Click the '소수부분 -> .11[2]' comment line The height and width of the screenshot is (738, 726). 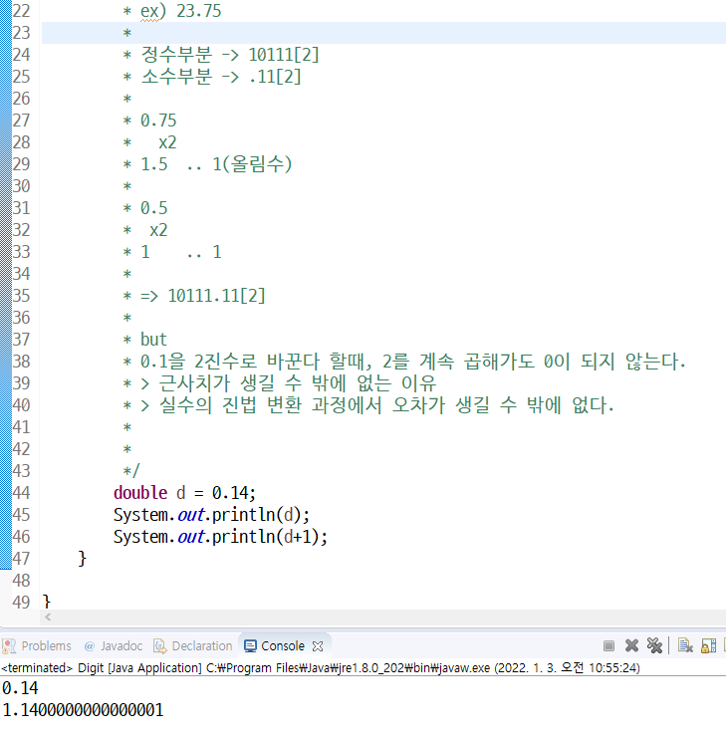coord(221,77)
